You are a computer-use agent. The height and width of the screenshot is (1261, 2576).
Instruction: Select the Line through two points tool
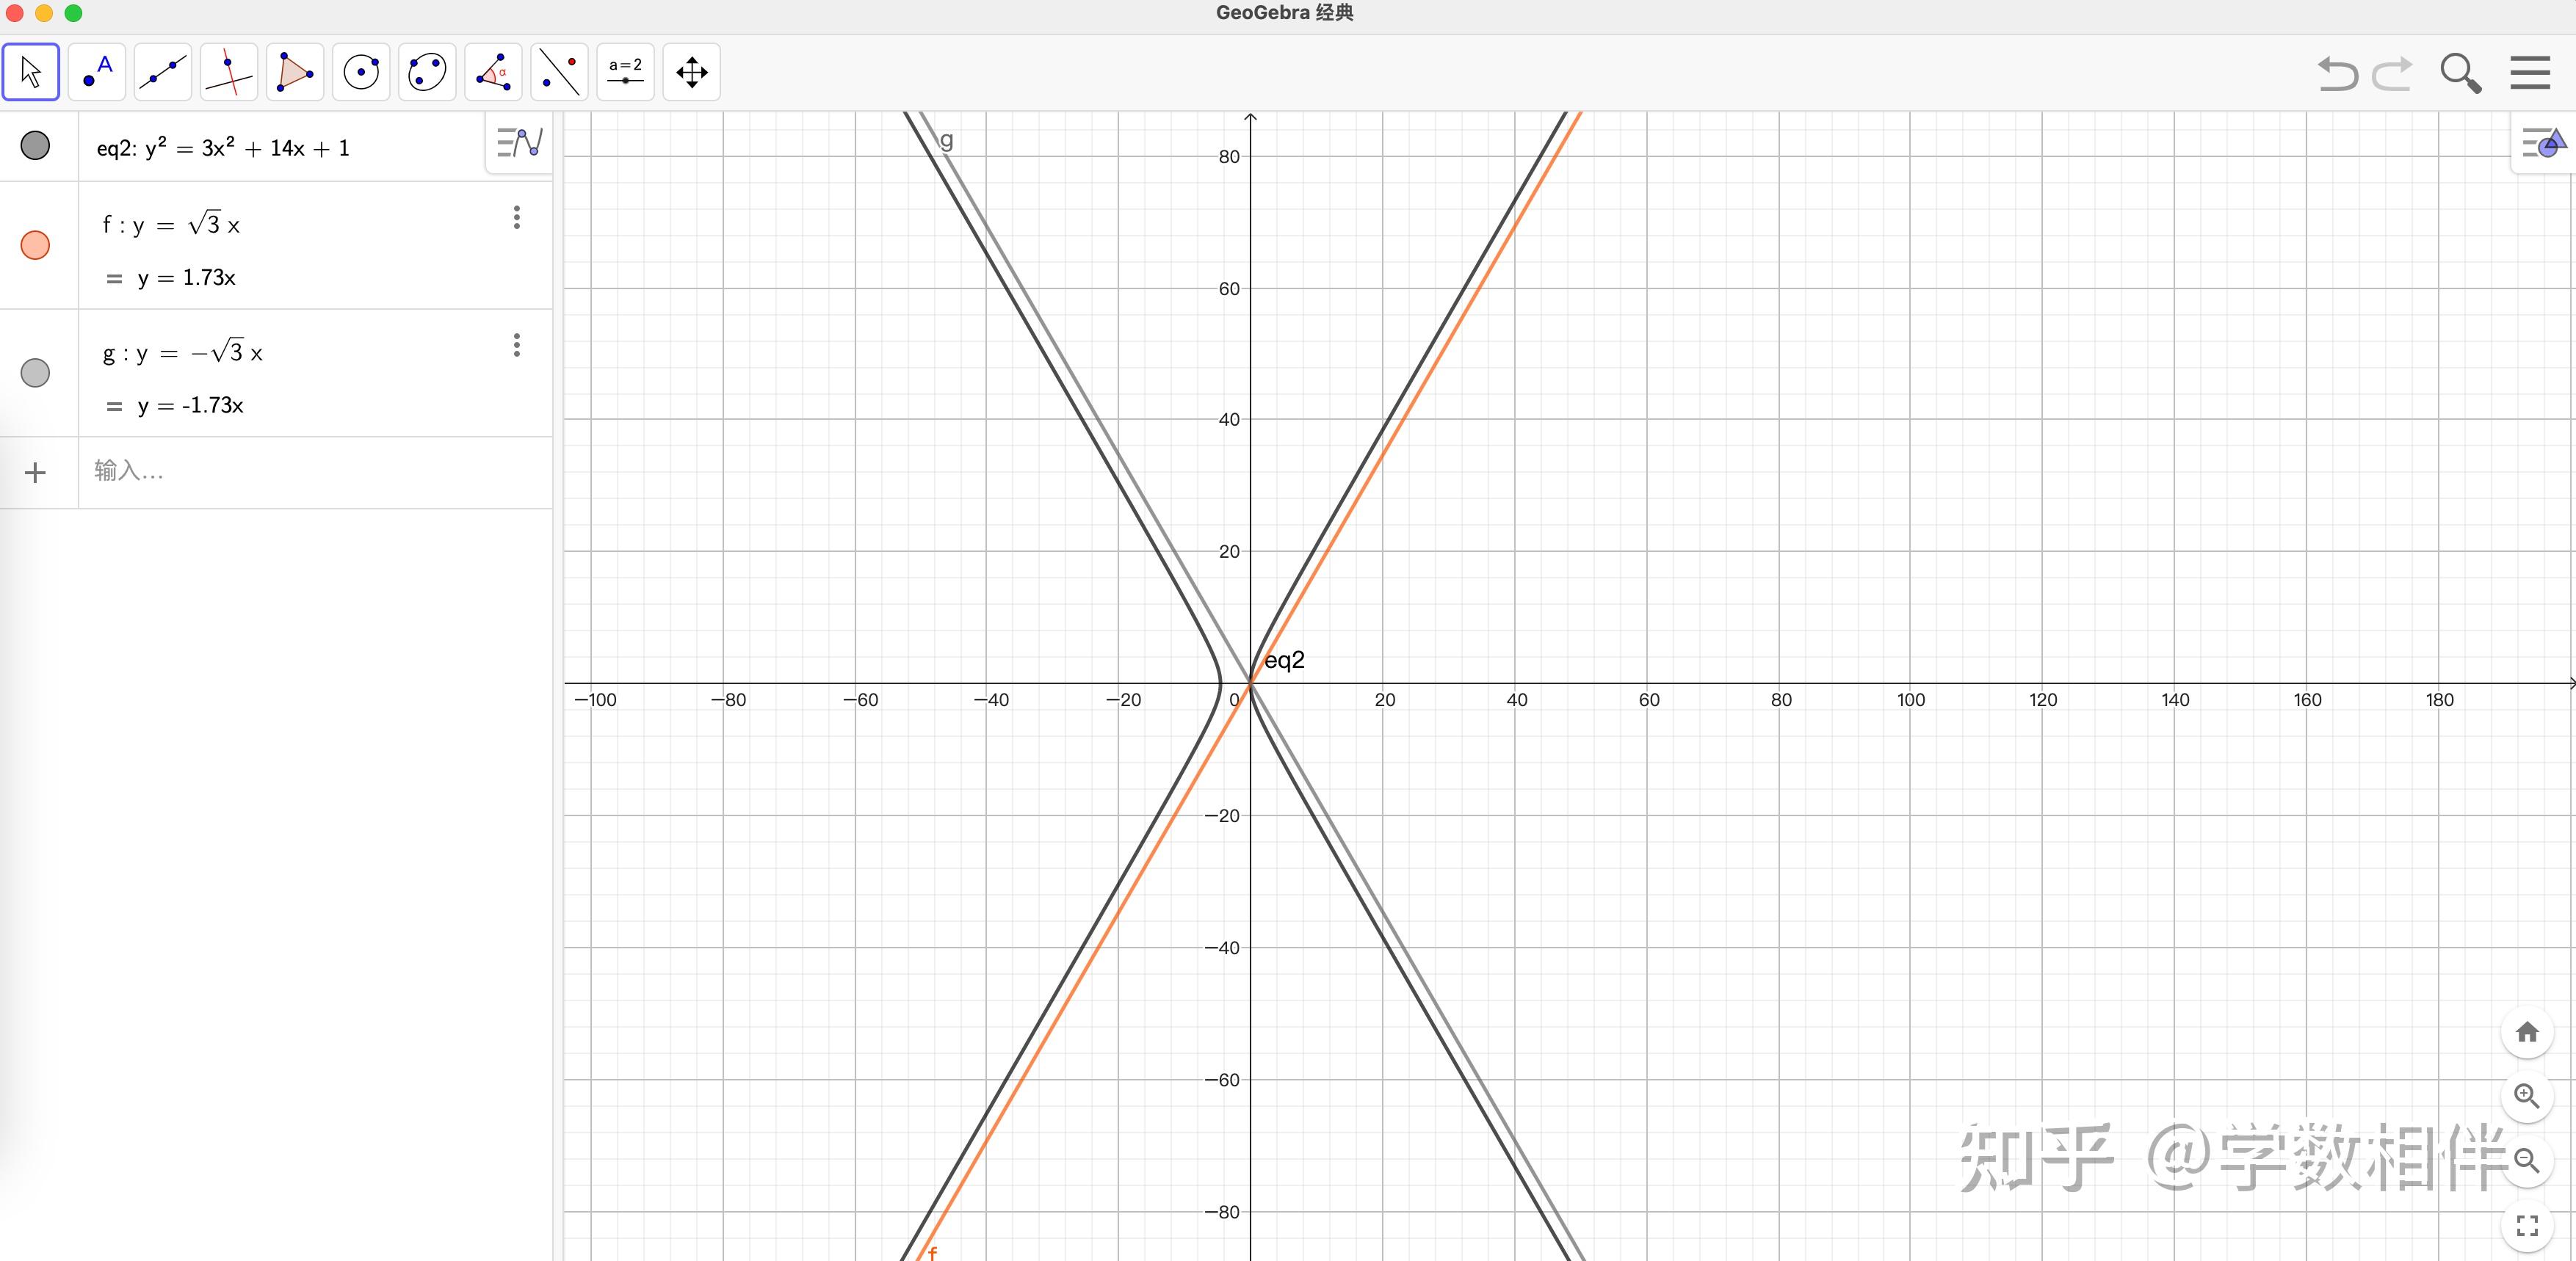tap(163, 72)
